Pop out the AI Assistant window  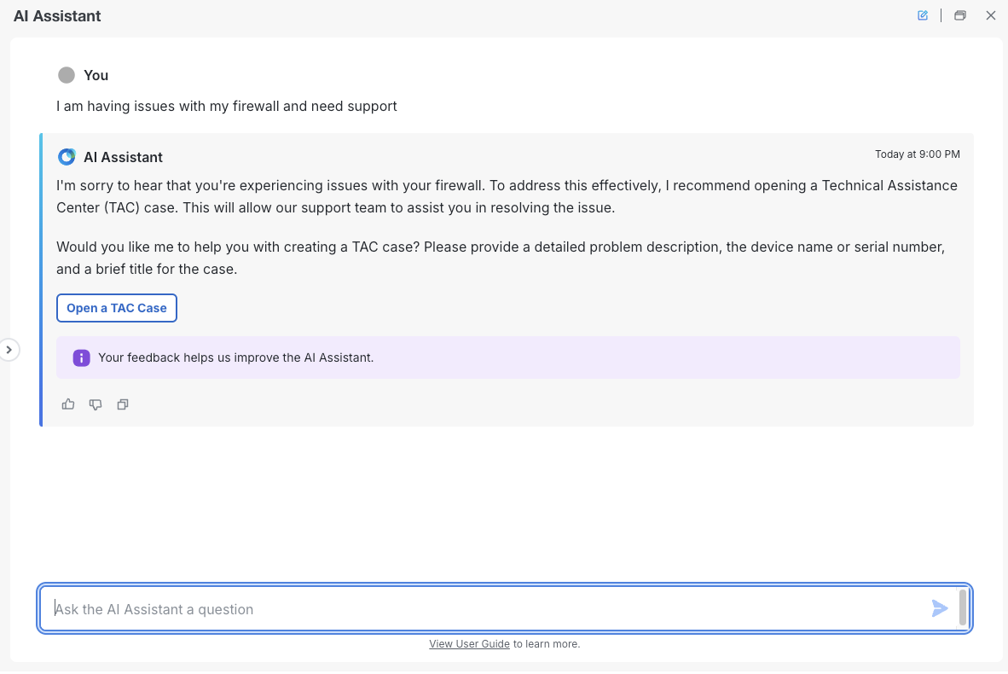(x=960, y=15)
